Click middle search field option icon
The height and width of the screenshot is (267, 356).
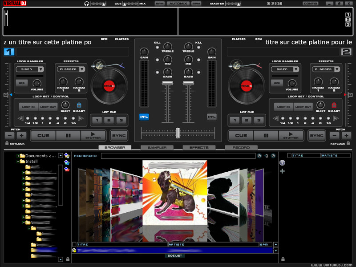click(266, 156)
